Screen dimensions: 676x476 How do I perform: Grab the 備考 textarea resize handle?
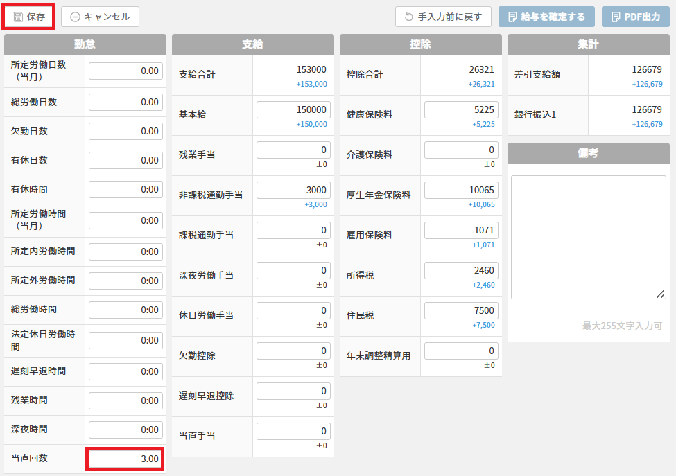pos(661,294)
